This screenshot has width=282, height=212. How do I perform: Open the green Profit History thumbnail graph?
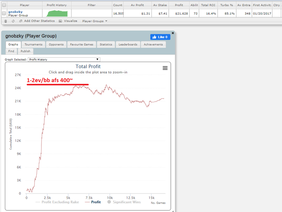tap(57, 13)
